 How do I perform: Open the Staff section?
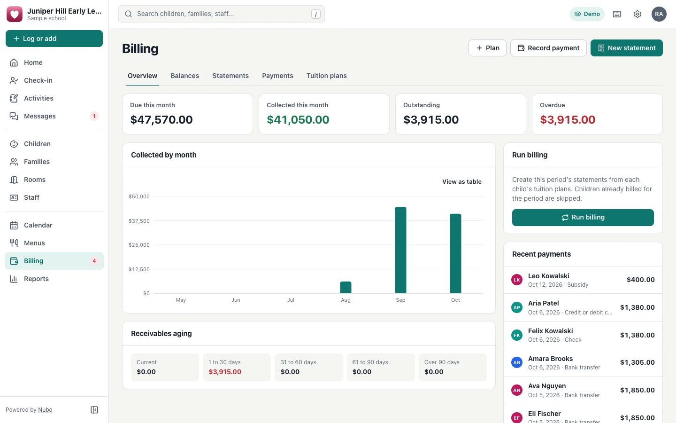pos(54,197)
